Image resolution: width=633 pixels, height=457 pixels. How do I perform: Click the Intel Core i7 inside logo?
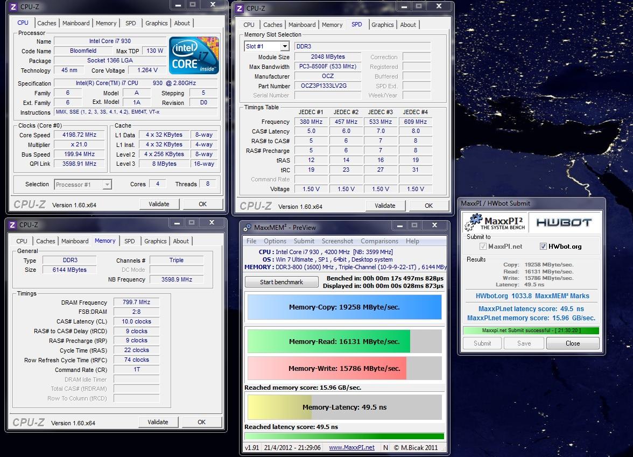coord(194,55)
